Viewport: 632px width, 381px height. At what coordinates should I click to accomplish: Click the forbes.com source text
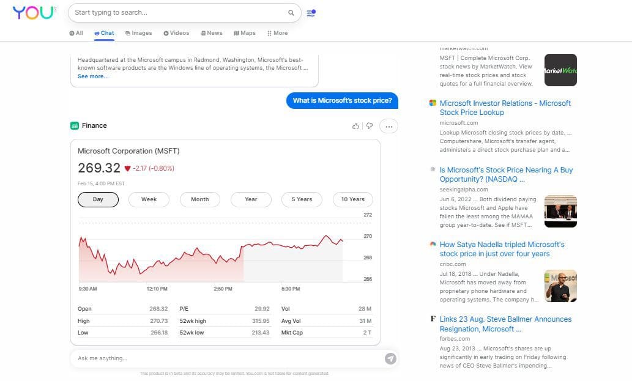tap(455, 339)
